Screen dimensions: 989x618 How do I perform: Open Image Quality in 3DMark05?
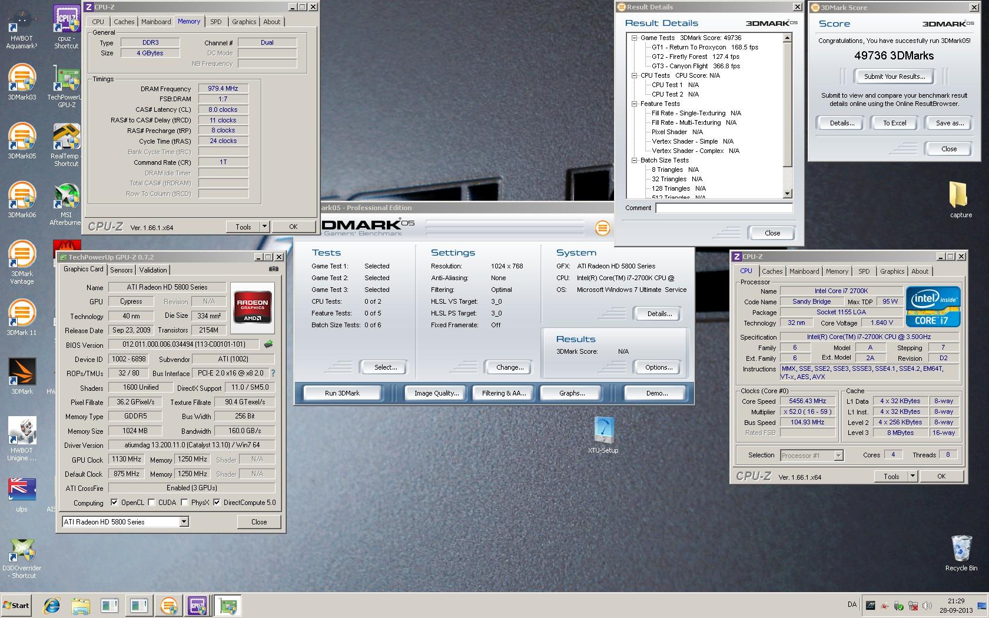436,393
